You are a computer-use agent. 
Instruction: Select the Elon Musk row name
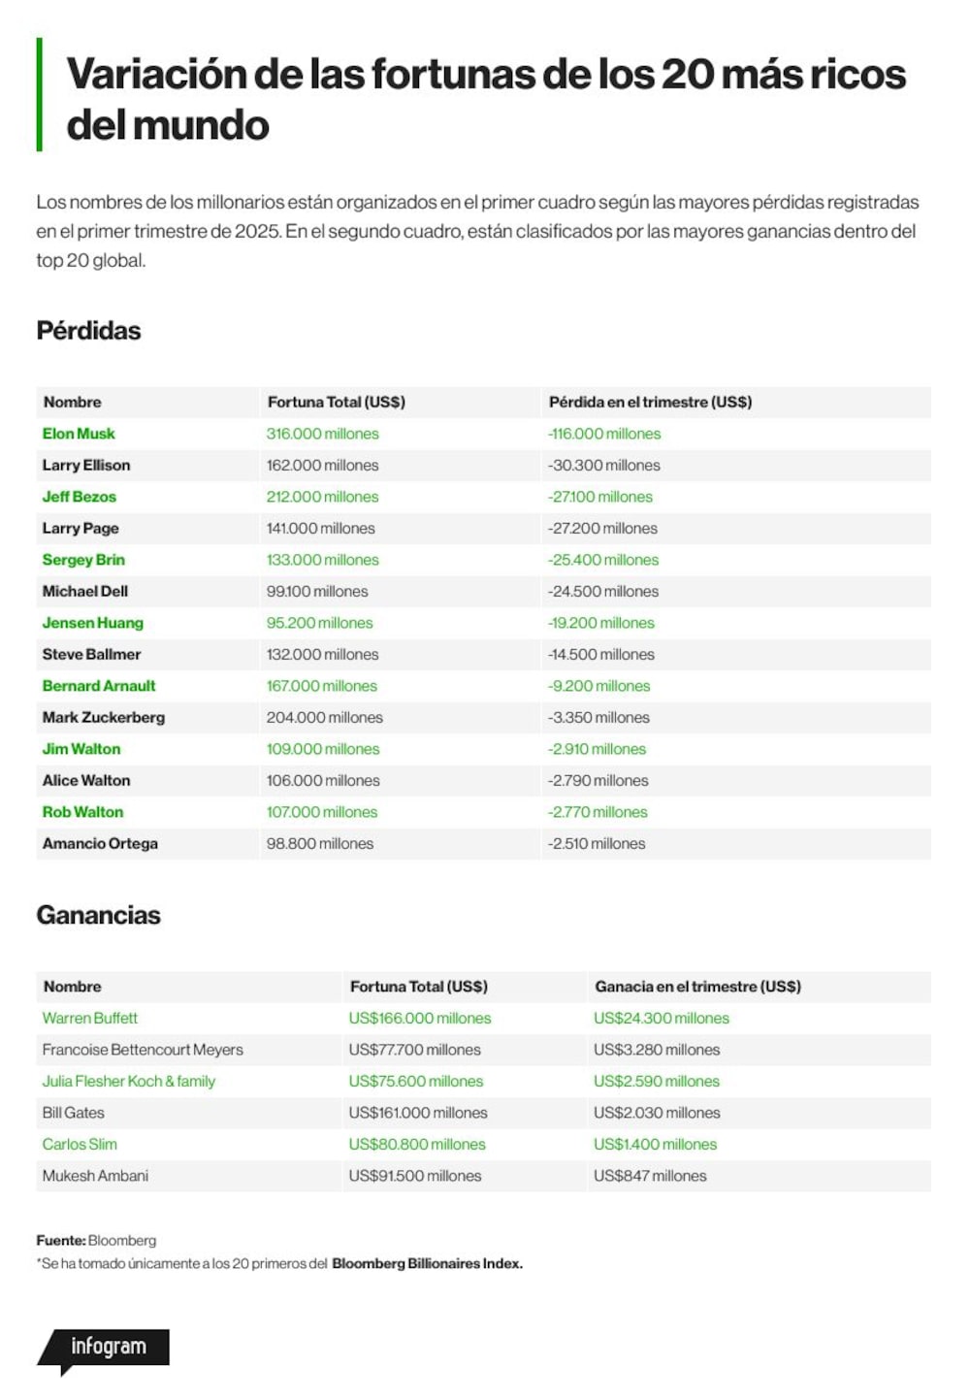tap(79, 434)
